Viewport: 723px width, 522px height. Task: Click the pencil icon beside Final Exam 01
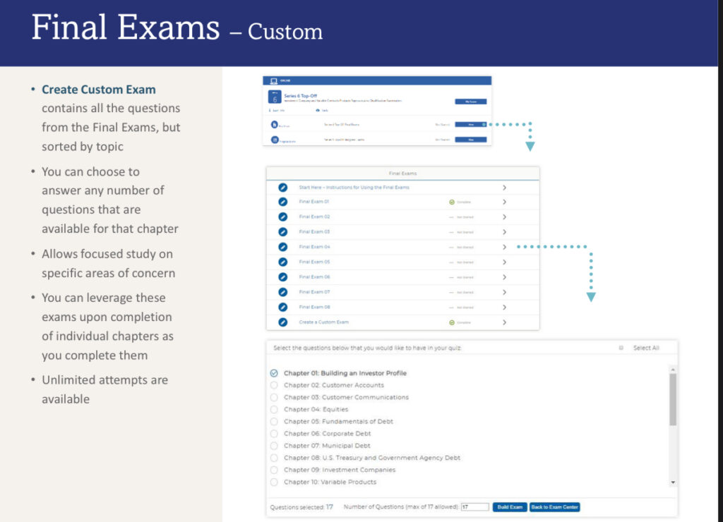[282, 202]
